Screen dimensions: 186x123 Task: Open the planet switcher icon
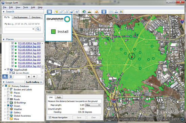[x=97, y=12]
